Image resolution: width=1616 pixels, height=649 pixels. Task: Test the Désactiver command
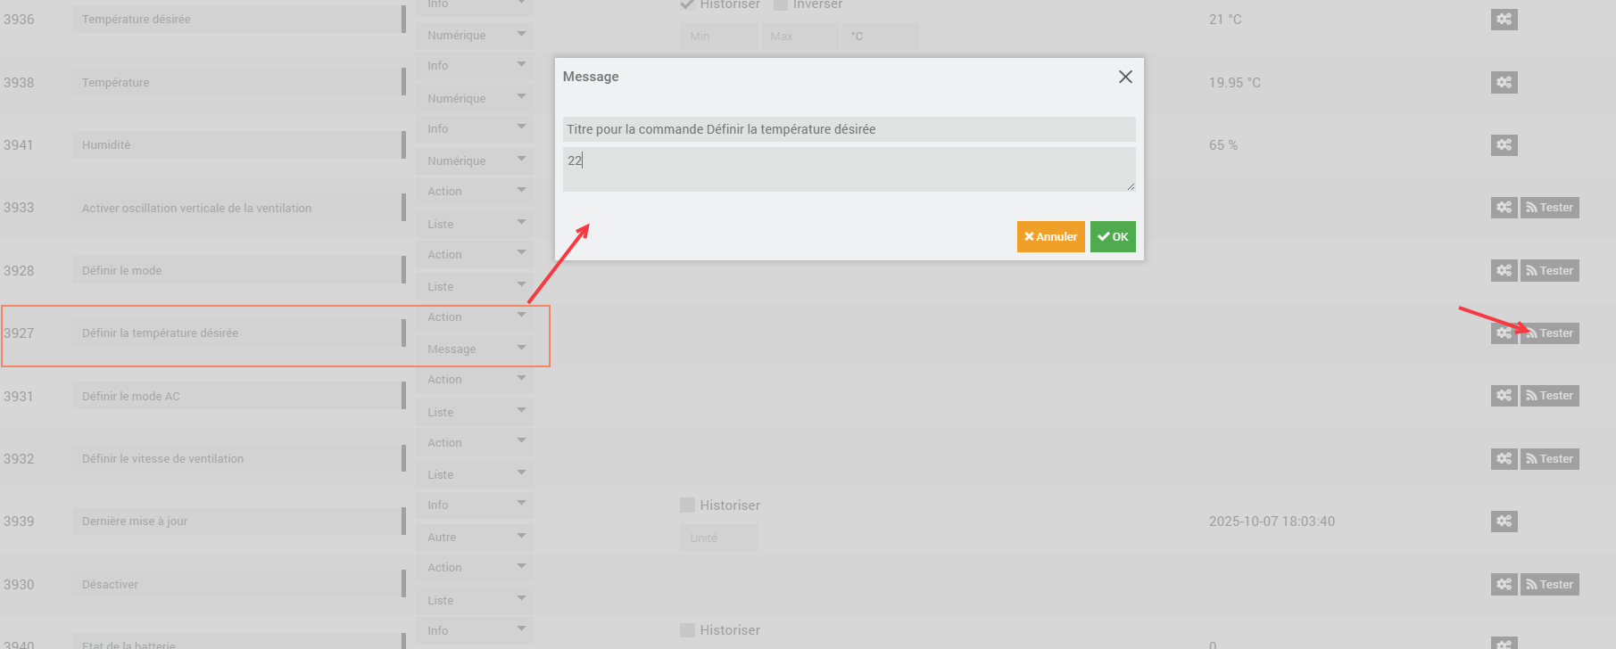pos(1550,585)
